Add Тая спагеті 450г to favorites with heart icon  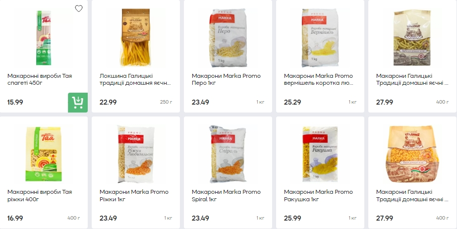pyautogui.click(x=79, y=9)
